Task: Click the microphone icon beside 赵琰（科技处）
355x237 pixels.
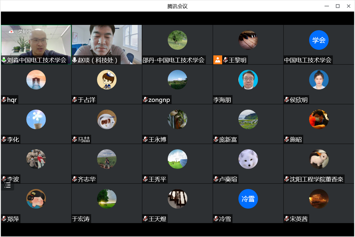Action: (75, 60)
